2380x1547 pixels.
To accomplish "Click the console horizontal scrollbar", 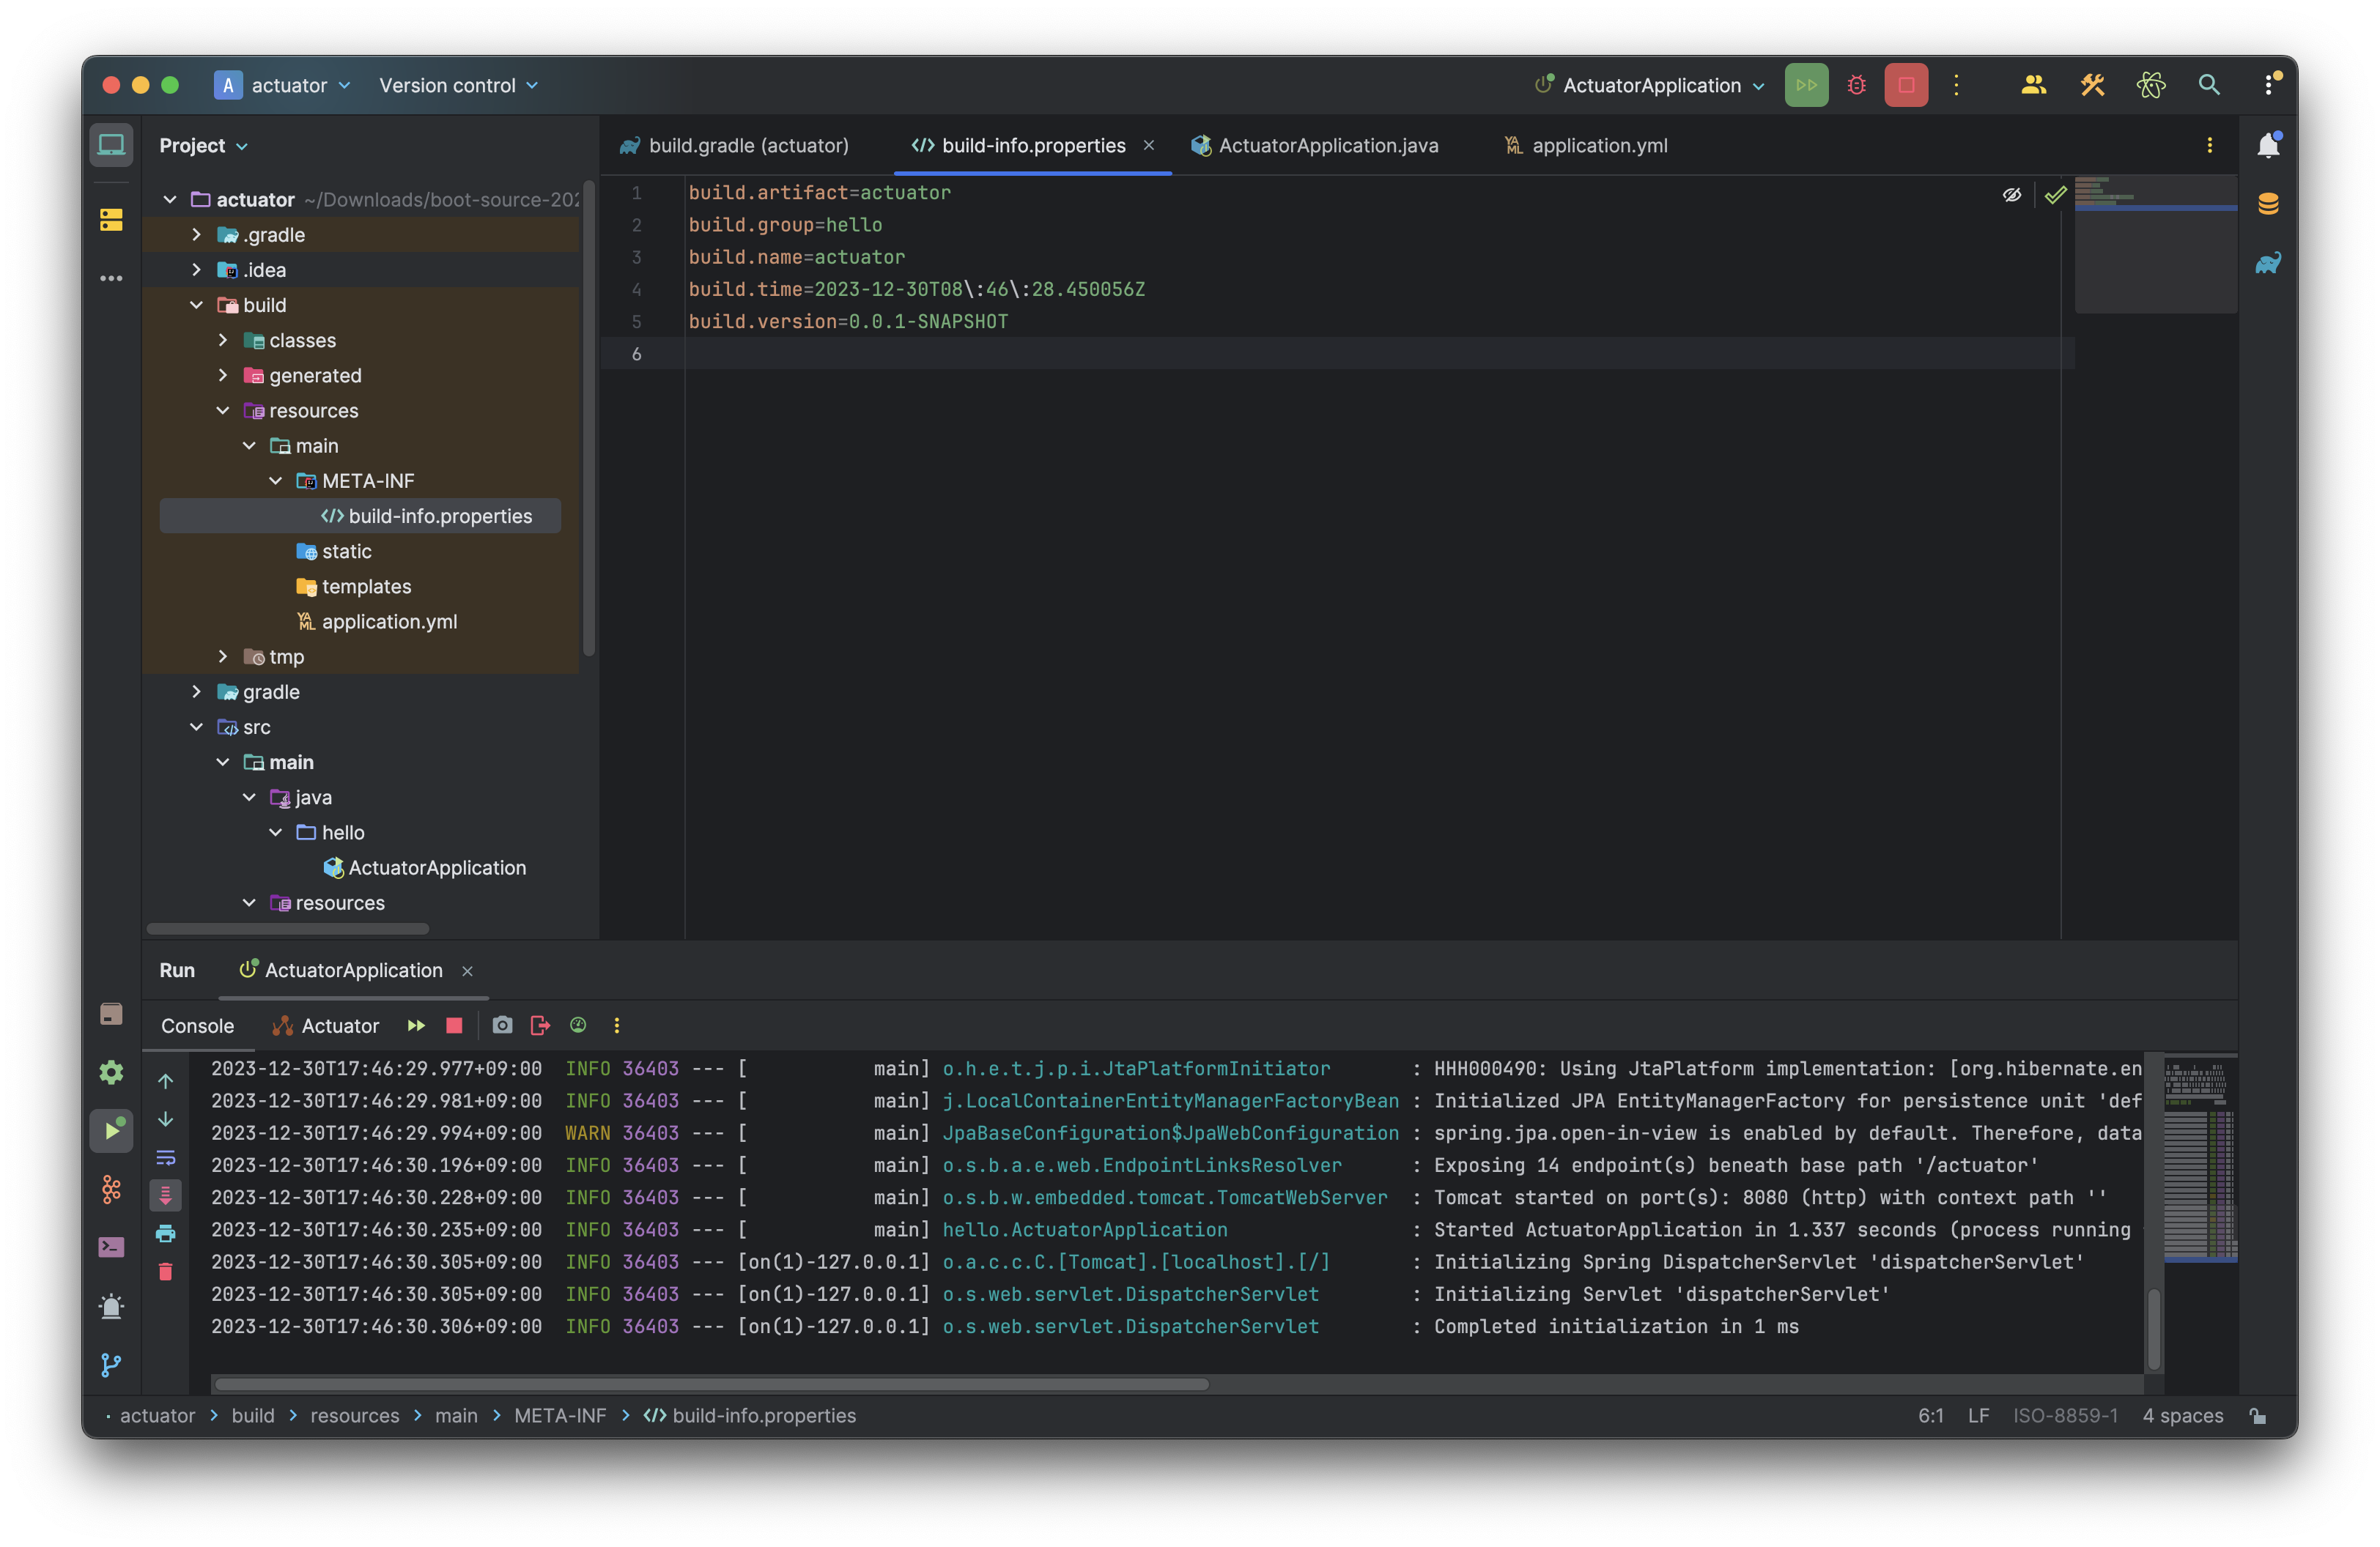I will [711, 1384].
